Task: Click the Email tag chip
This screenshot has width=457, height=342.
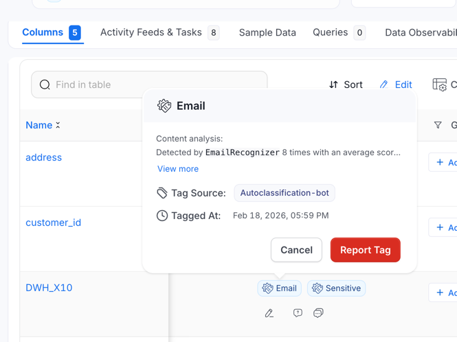Action: coord(279,288)
